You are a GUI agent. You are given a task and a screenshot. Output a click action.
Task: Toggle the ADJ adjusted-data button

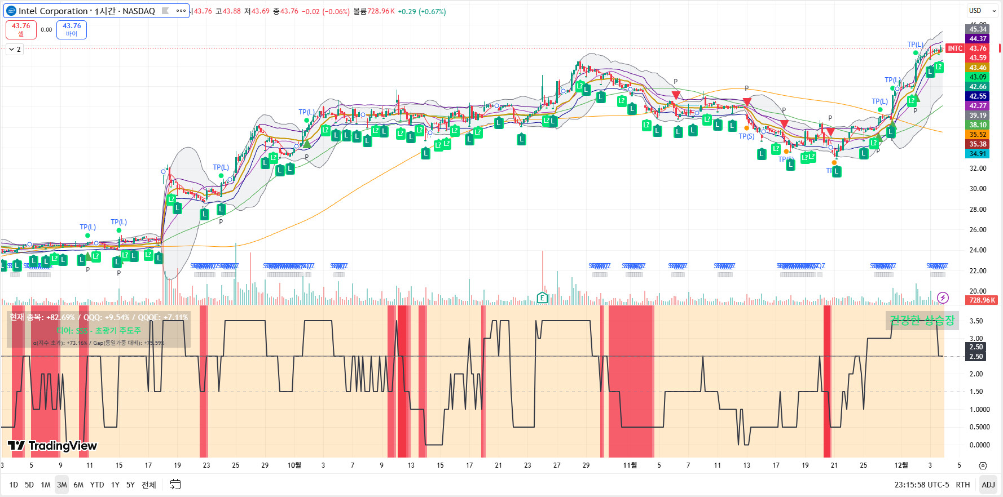tap(988, 485)
